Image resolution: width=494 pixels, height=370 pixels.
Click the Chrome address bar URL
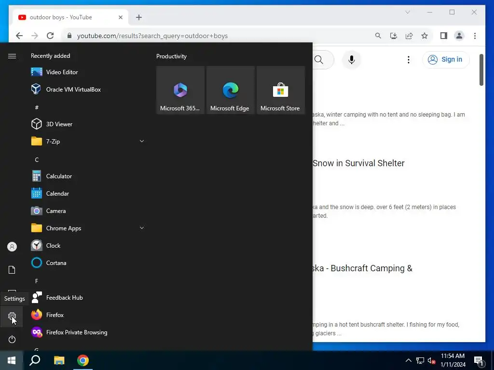point(152,36)
